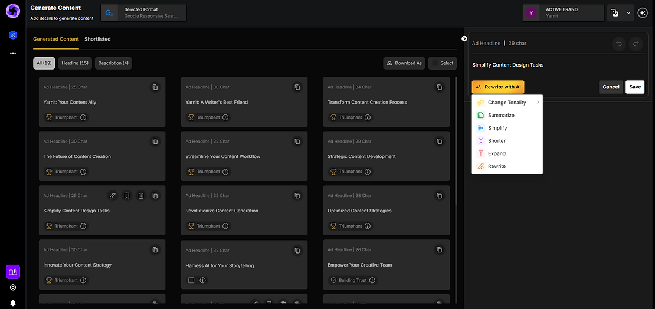This screenshot has width=655, height=309.
Task: Cancel the headline edit
Action: [x=611, y=87]
